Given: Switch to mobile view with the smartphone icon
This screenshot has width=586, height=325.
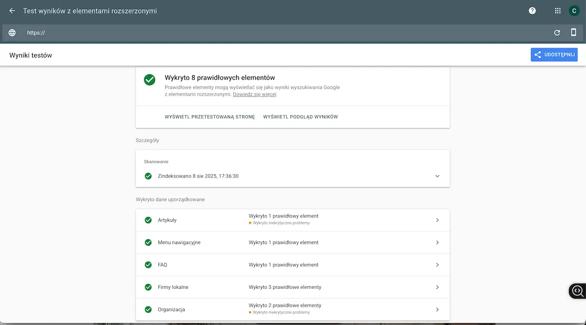Looking at the screenshot, I should pyautogui.click(x=574, y=32).
